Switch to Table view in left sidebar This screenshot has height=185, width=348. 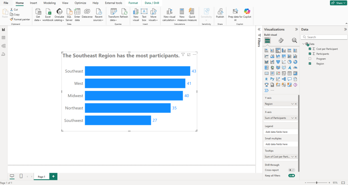pyautogui.click(x=3, y=38)
